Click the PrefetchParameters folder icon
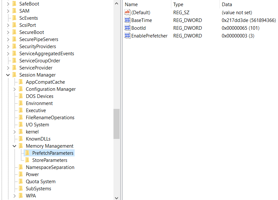This screenshot has width=278, height=200. tap(27, 153)
